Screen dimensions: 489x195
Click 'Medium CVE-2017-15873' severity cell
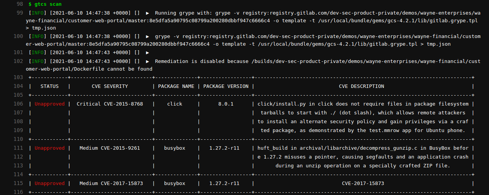tap(111, 183)
